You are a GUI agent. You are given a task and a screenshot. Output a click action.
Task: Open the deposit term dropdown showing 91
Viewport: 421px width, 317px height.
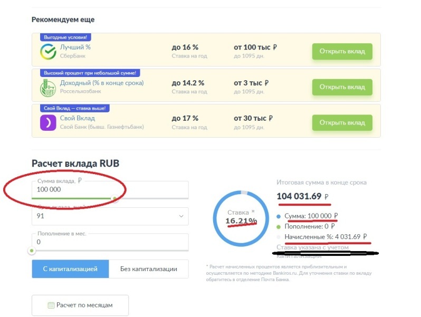pyautogui.click(x=110, y=216)
